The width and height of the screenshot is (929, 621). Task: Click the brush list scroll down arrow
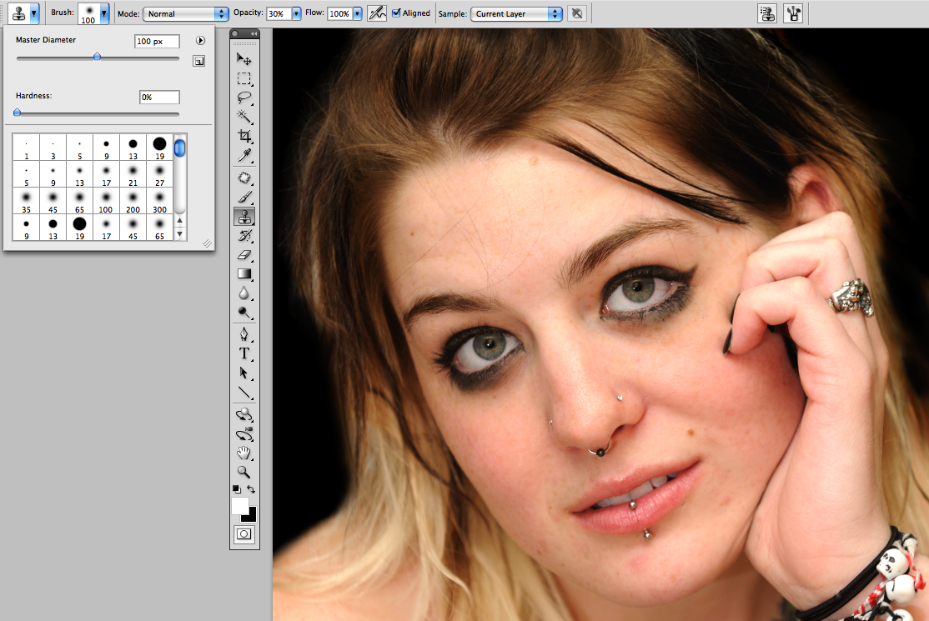pos(179,234)
